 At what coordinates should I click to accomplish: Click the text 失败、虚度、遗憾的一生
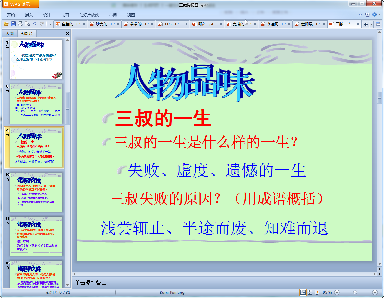point(217,171)
